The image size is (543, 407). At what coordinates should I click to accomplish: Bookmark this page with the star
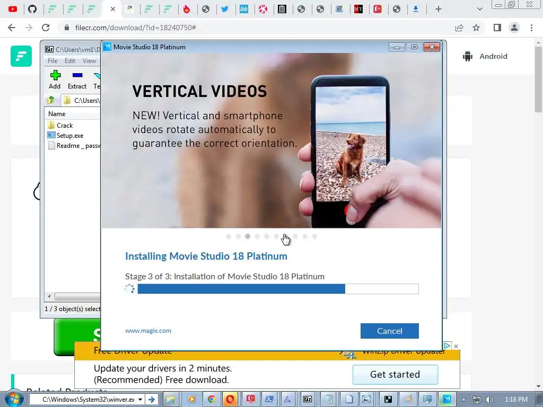[x=476, y=28]
